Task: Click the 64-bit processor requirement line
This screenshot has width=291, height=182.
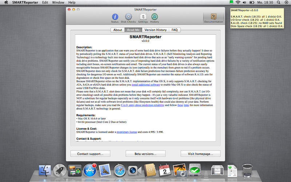Action: (x=101, y=122)
